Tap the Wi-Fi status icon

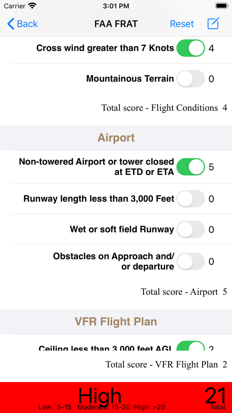pyautogui.click(x=33, y=6)
